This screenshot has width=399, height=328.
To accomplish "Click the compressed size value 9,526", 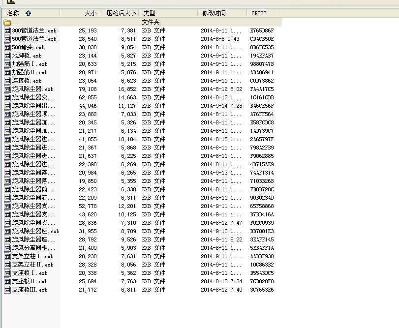I will (128, 239).
